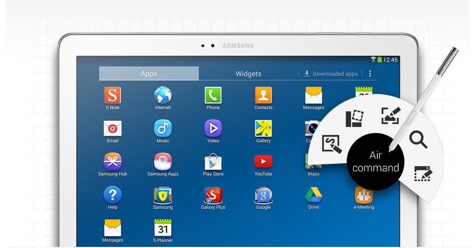Open the Help app

click(112, 195)
